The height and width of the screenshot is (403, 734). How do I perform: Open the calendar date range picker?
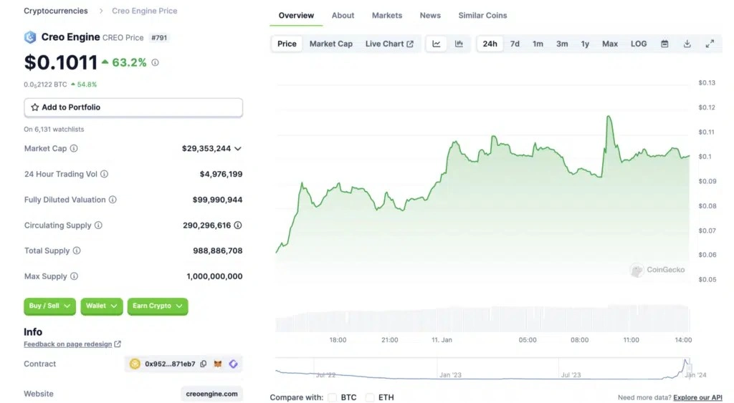664,44
